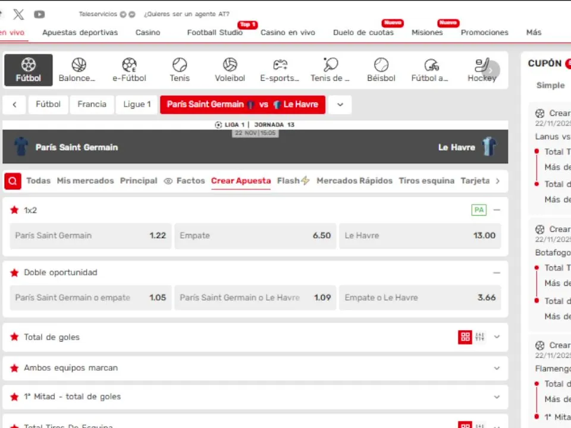Open the Más menu
Image resolution: width=571 pixels, height=428 pixels.
pyautogui.click(x=534, y=32)
